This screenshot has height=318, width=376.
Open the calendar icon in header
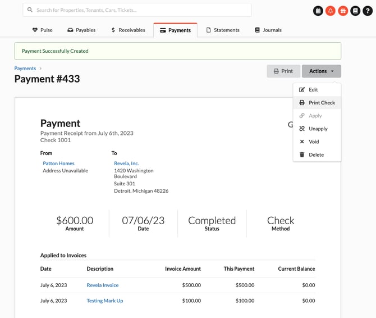pyautogui.click(x=318, y=11)
